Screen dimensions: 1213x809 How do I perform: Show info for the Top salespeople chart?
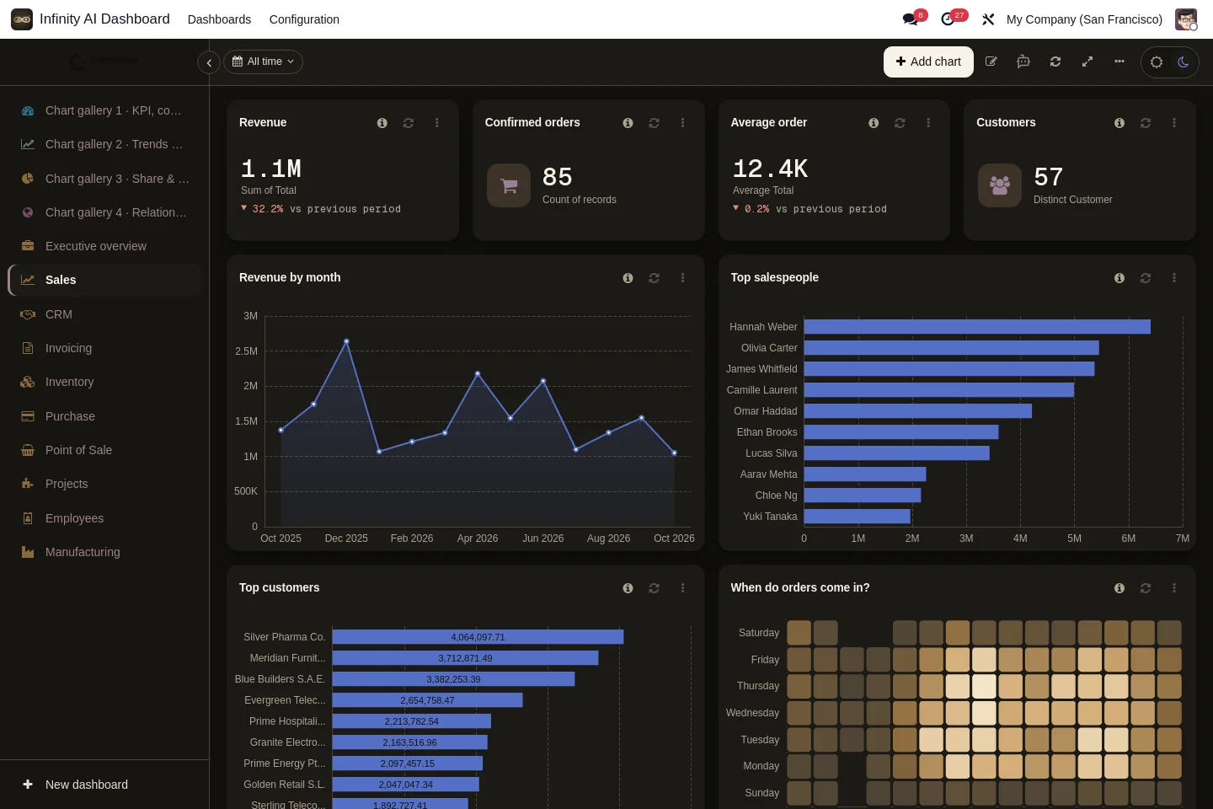[x=1119, y=278]
